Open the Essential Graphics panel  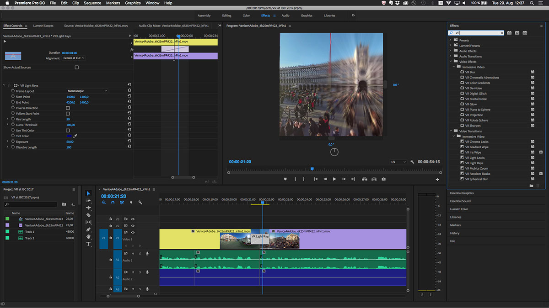tap(462, 193)
